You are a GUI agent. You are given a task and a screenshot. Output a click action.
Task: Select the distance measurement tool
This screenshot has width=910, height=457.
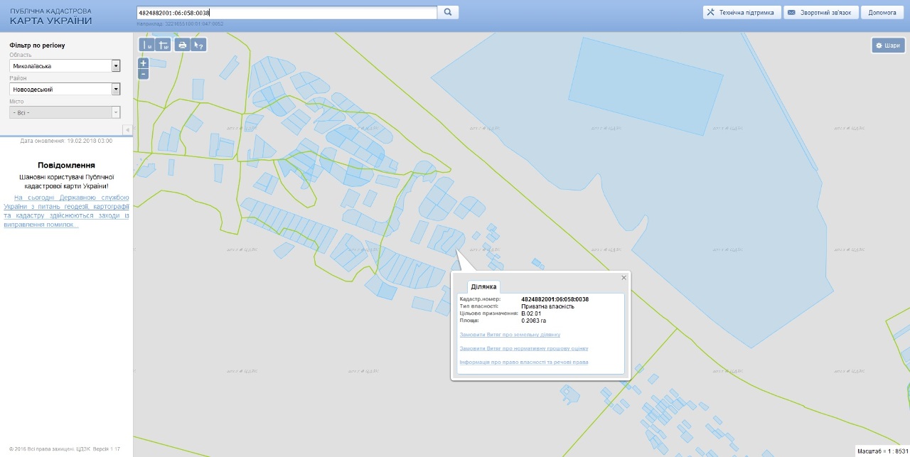pyautogui.click(x=147, y=45)
